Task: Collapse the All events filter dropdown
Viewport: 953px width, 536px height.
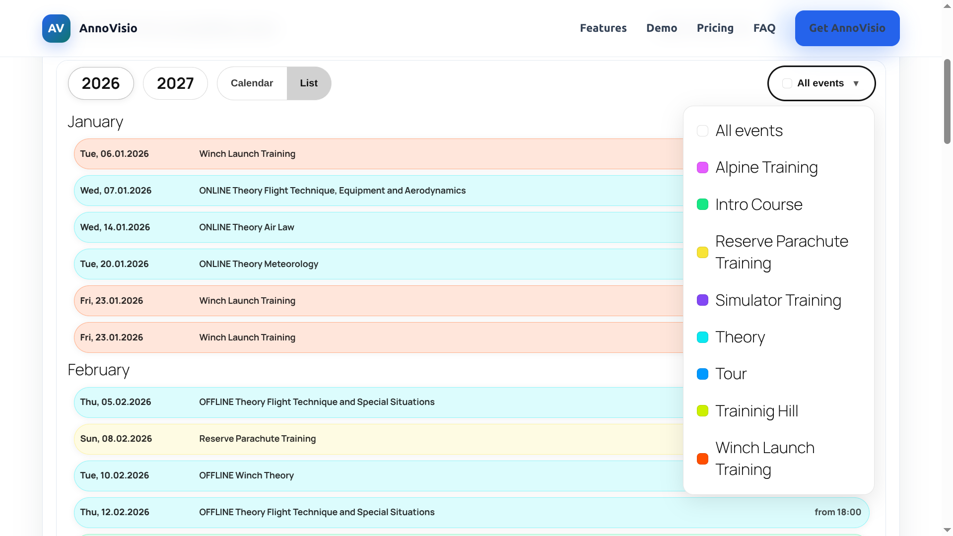Action: pyautogui.click(x=821, y=83)
